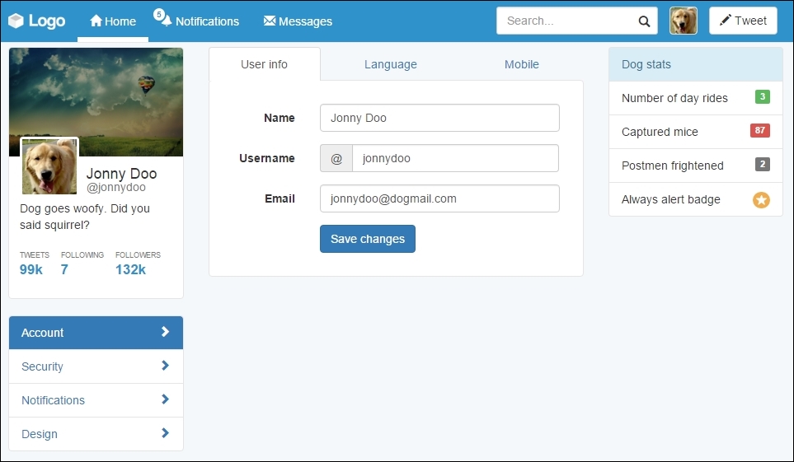Click the bio text Dog goes woofy
This screenshot has height=462, width=794.
coord(85,217)
